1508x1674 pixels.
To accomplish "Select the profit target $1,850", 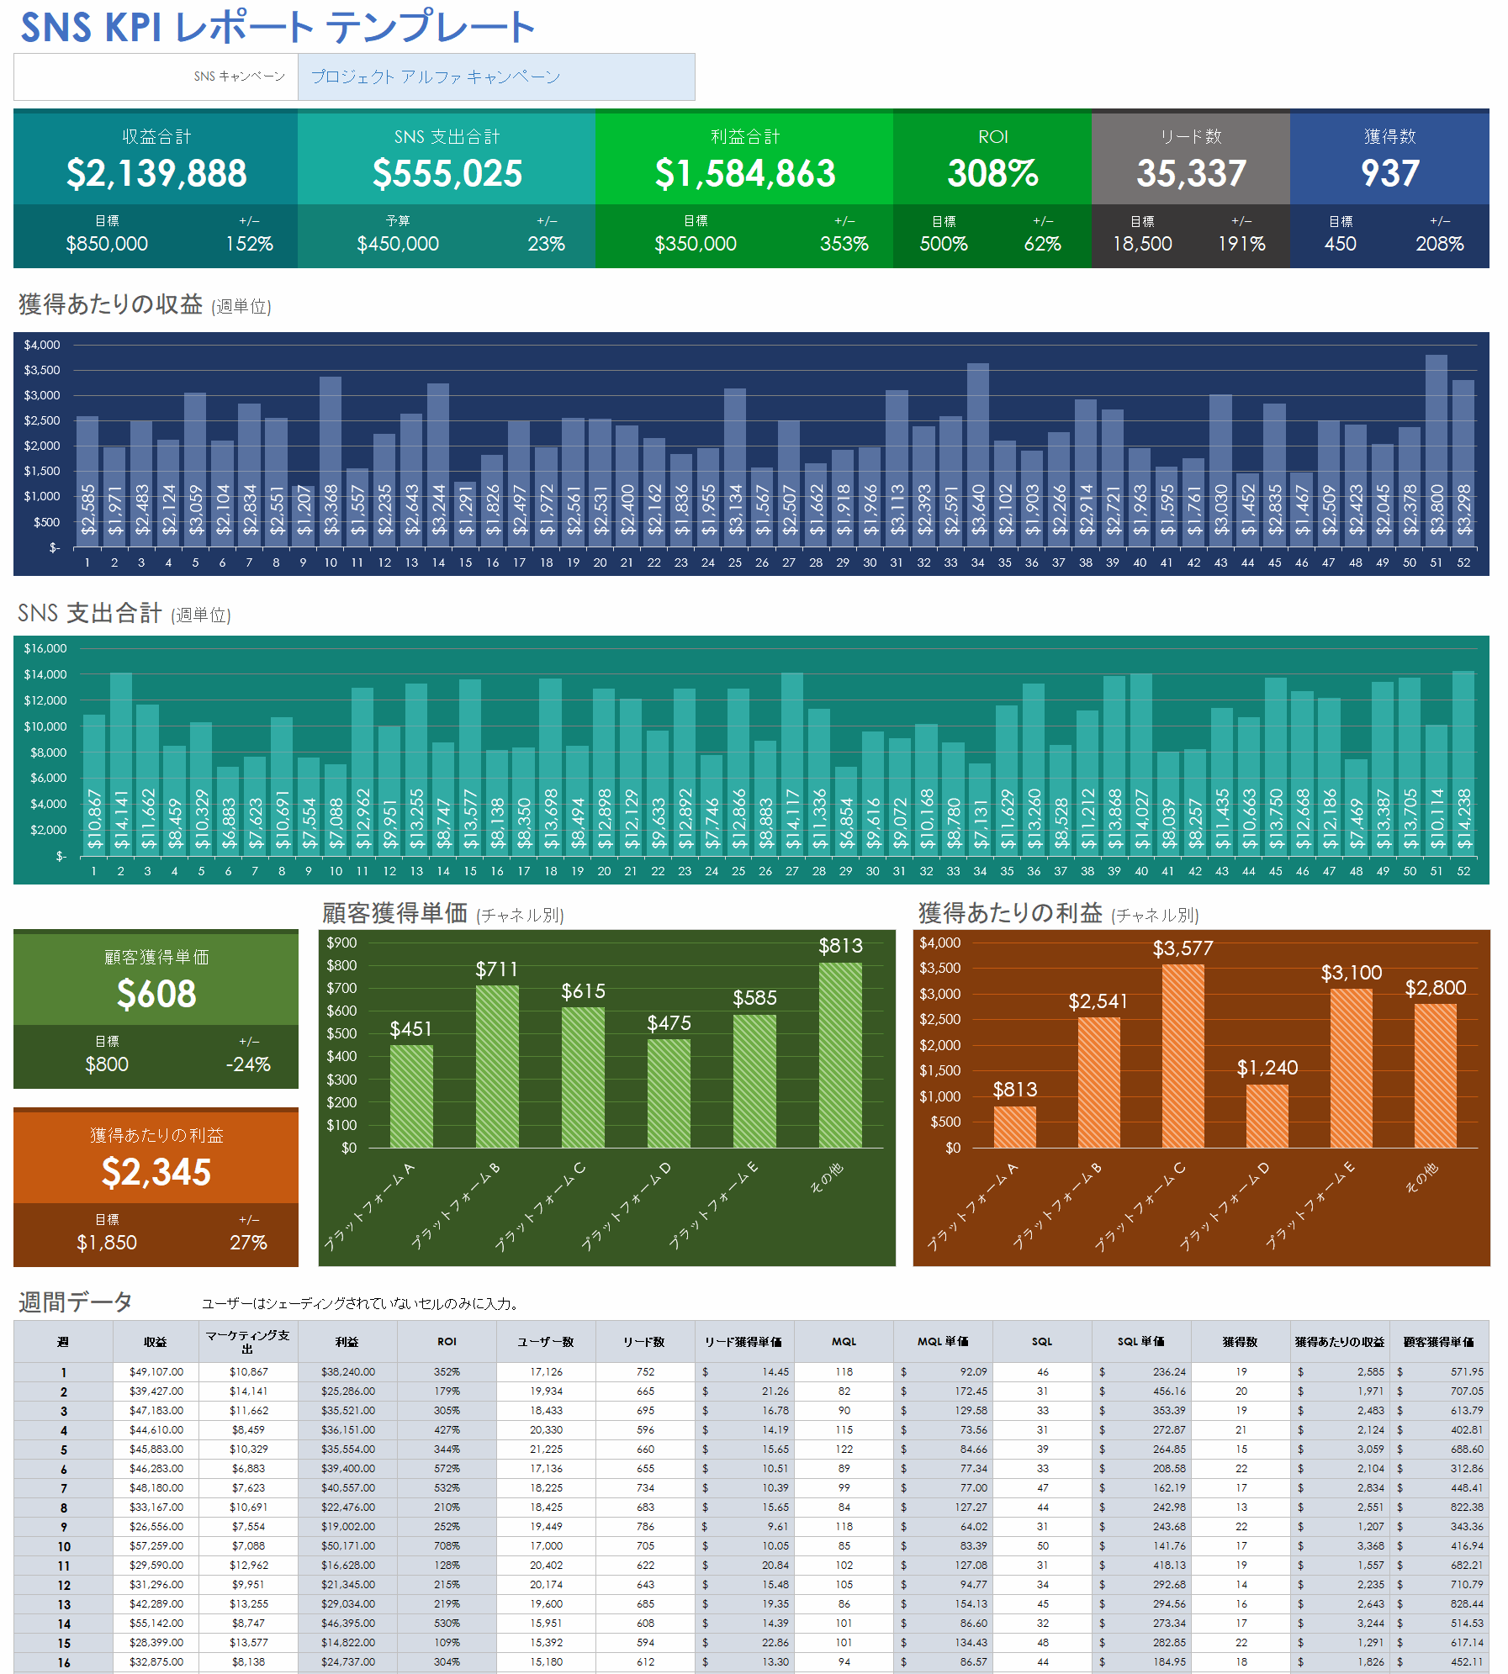I will click(107, 1243).
